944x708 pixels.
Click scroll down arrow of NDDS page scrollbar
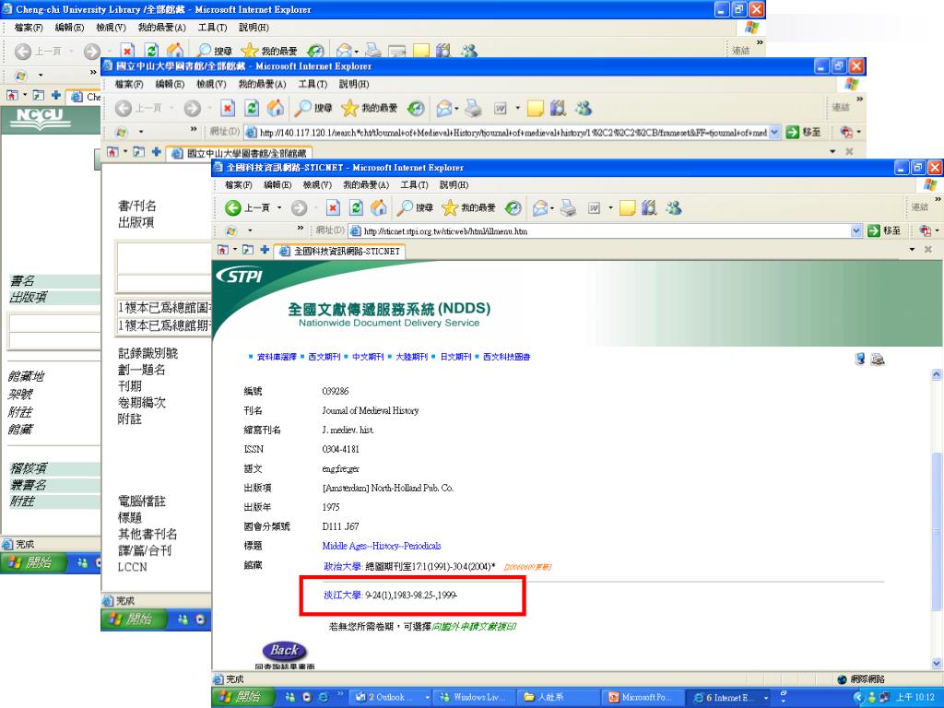(x=937, y=663)
